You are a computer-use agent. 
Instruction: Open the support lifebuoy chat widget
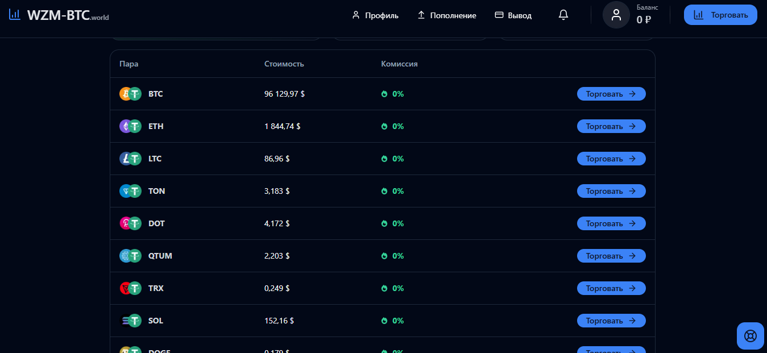tap(751, 335)
